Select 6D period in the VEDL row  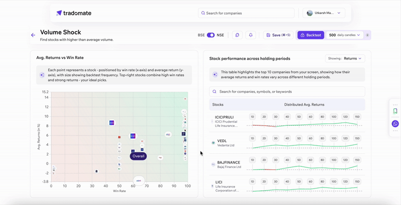point(310,138)
